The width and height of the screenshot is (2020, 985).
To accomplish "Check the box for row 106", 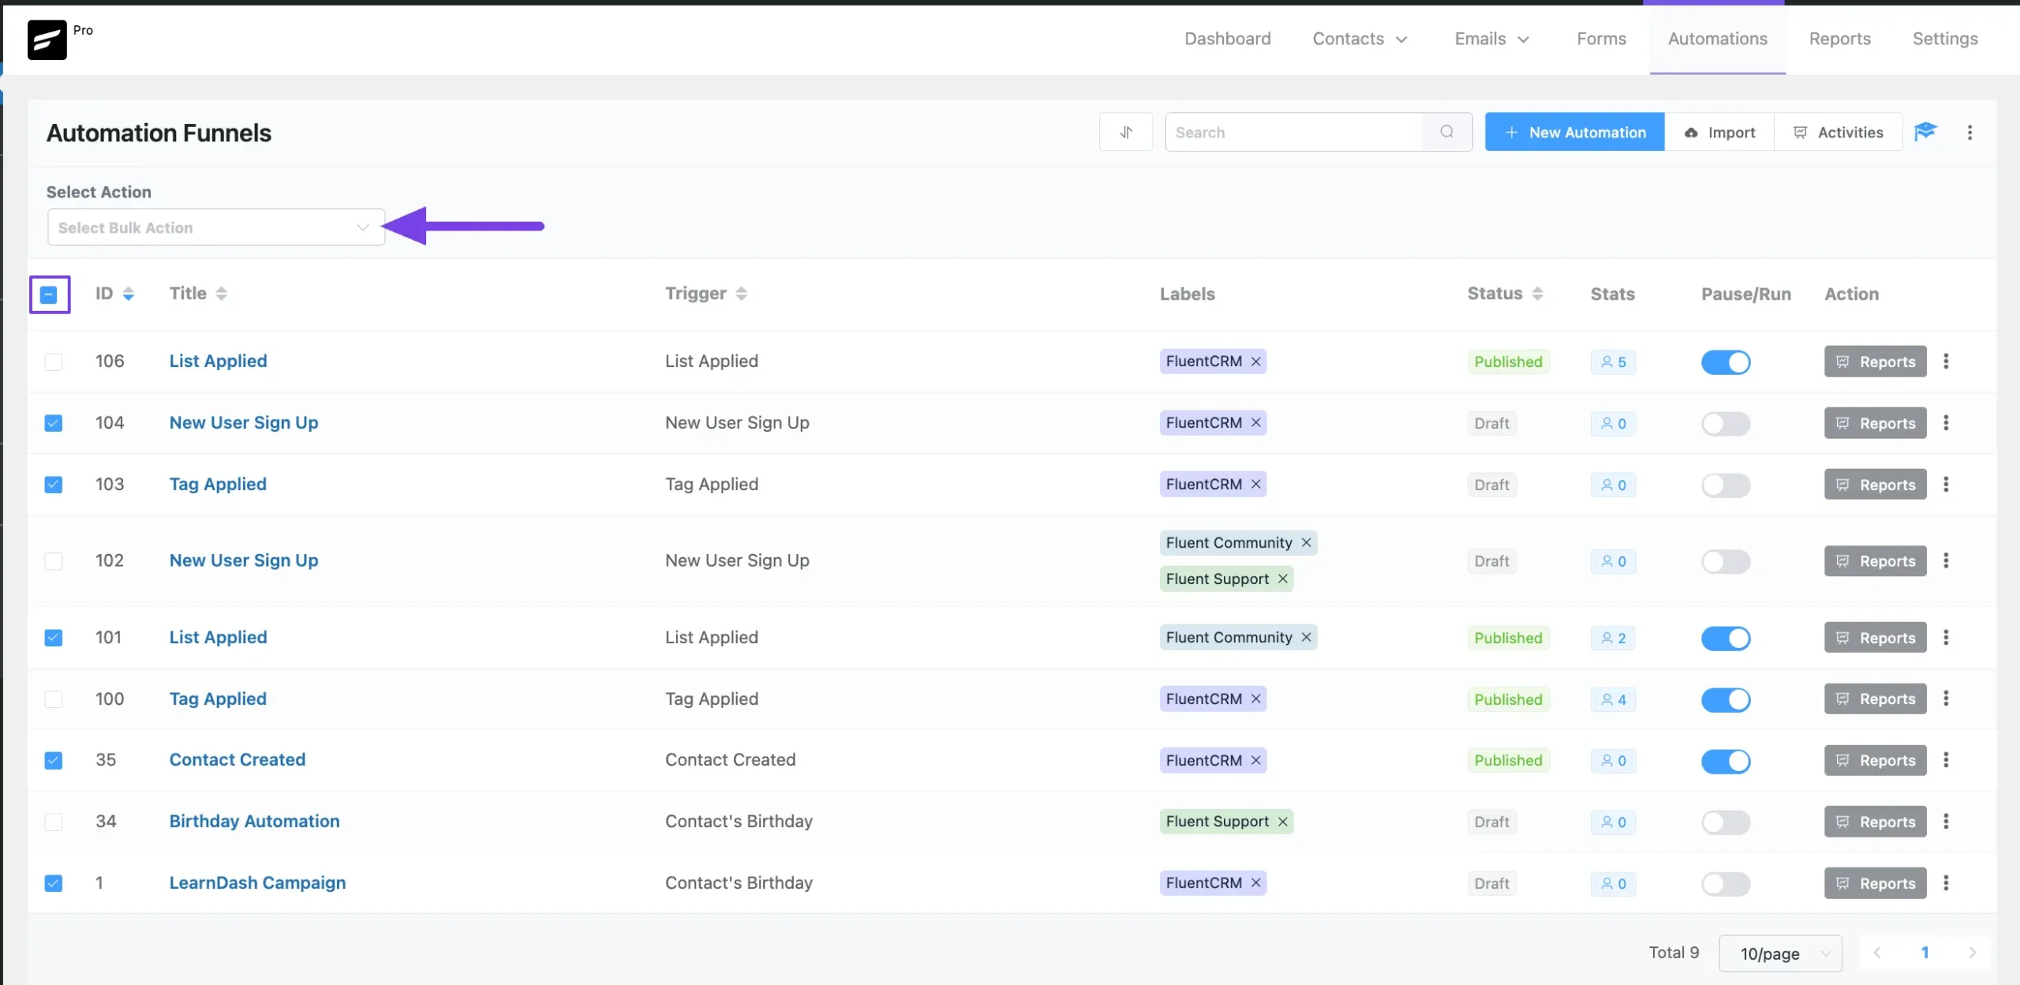I will [x=53, y=361].
